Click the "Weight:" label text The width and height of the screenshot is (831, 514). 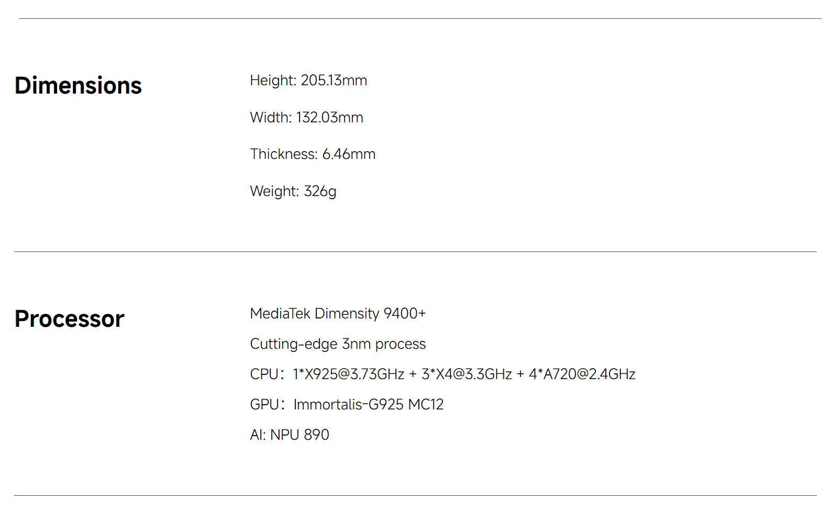pos(274,191)
